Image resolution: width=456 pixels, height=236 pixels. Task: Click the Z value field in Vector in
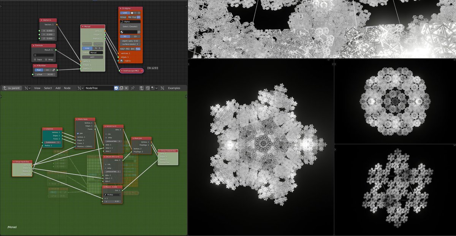click(48, 38)
